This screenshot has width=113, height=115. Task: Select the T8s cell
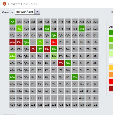[54, 49]
